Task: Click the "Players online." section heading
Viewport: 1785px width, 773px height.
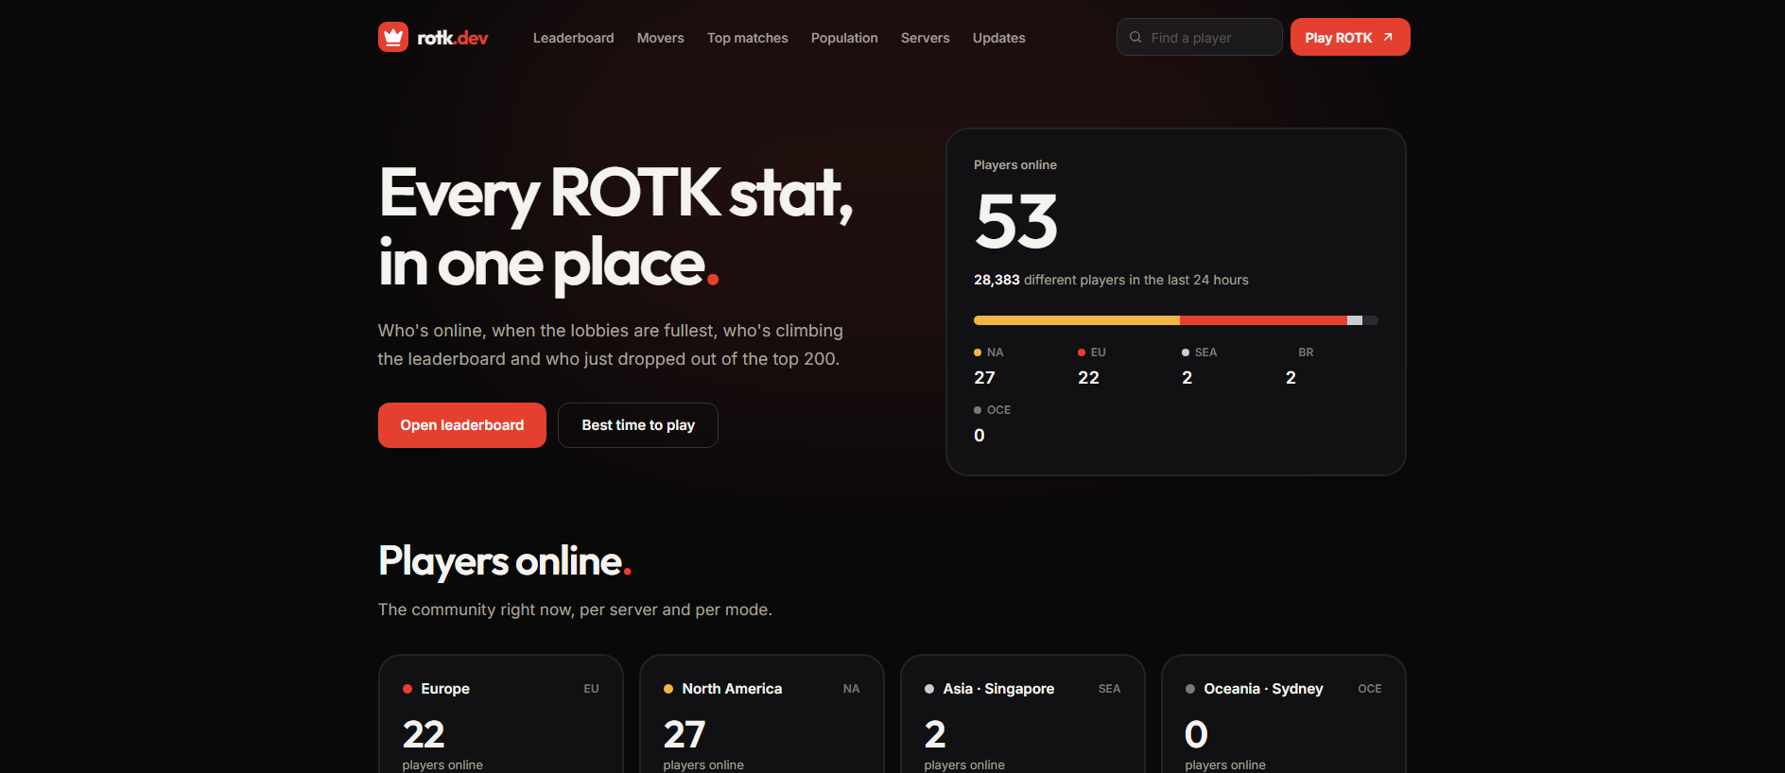Action: [x=505, y=561]
